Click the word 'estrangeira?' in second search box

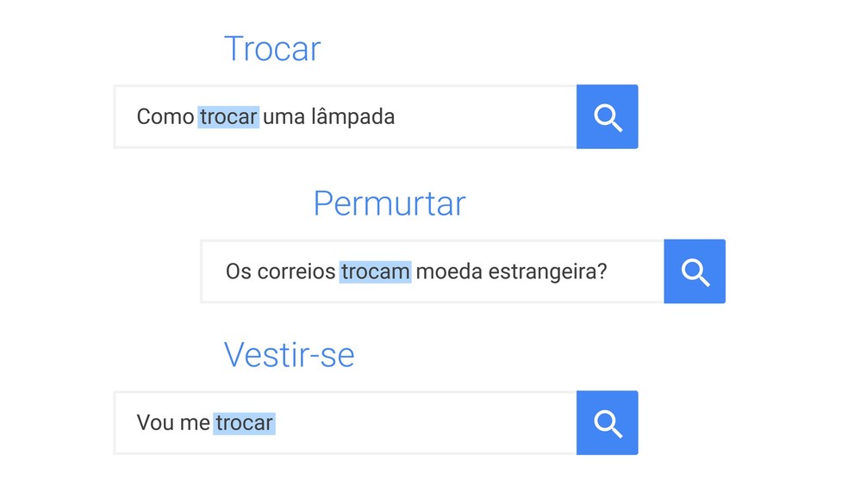coord(548,271)
